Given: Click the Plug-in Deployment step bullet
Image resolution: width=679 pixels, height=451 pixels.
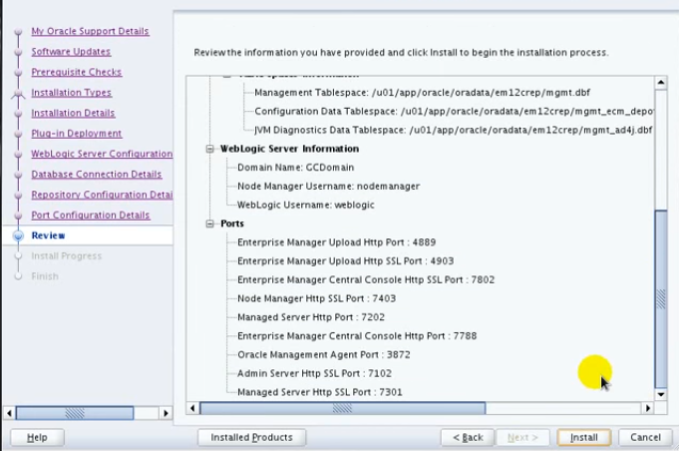Looking at the screenshot, I should coord(18,134).
